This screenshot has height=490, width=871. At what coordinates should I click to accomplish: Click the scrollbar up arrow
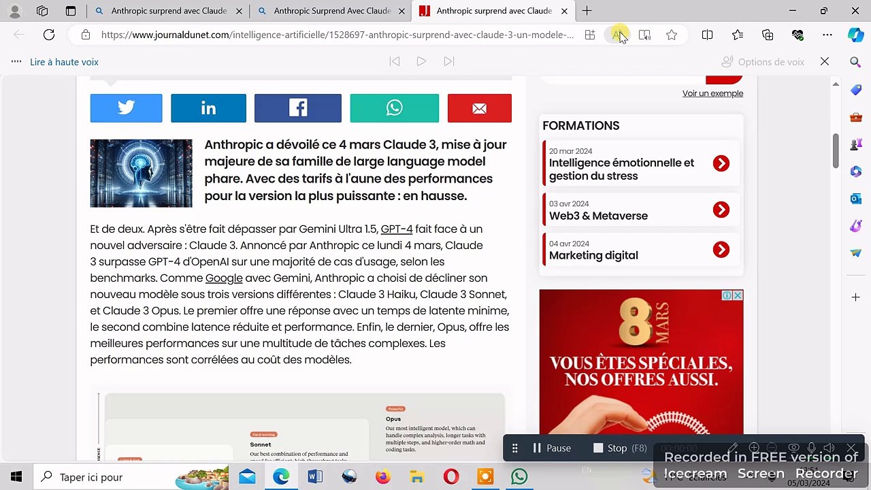tap(836, 84)
